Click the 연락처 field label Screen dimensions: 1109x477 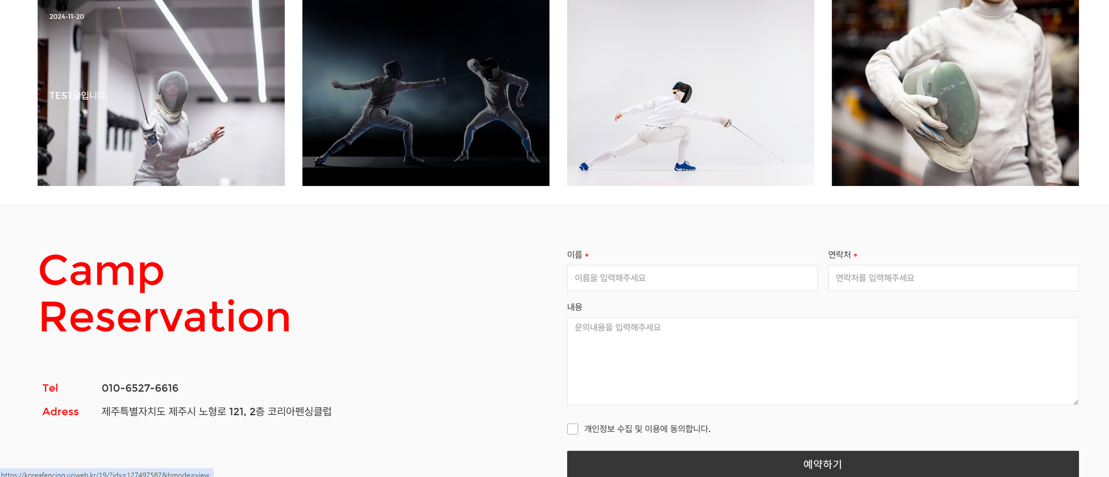point(839,255)
